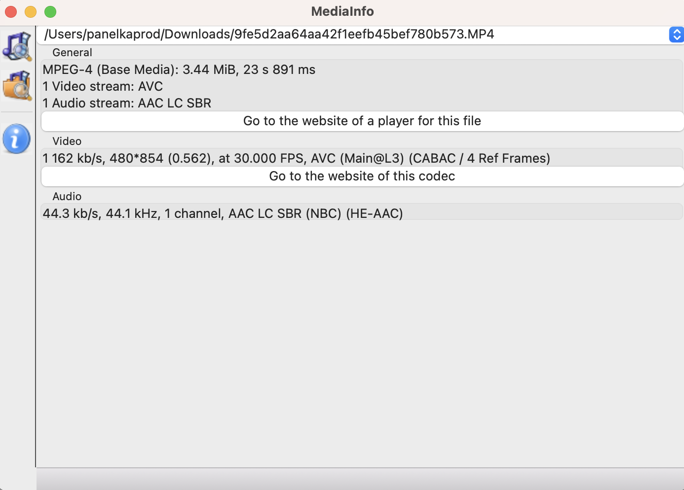Click the General section header
The width and height of the screenshot is (684, 490).
click(72, 52)
